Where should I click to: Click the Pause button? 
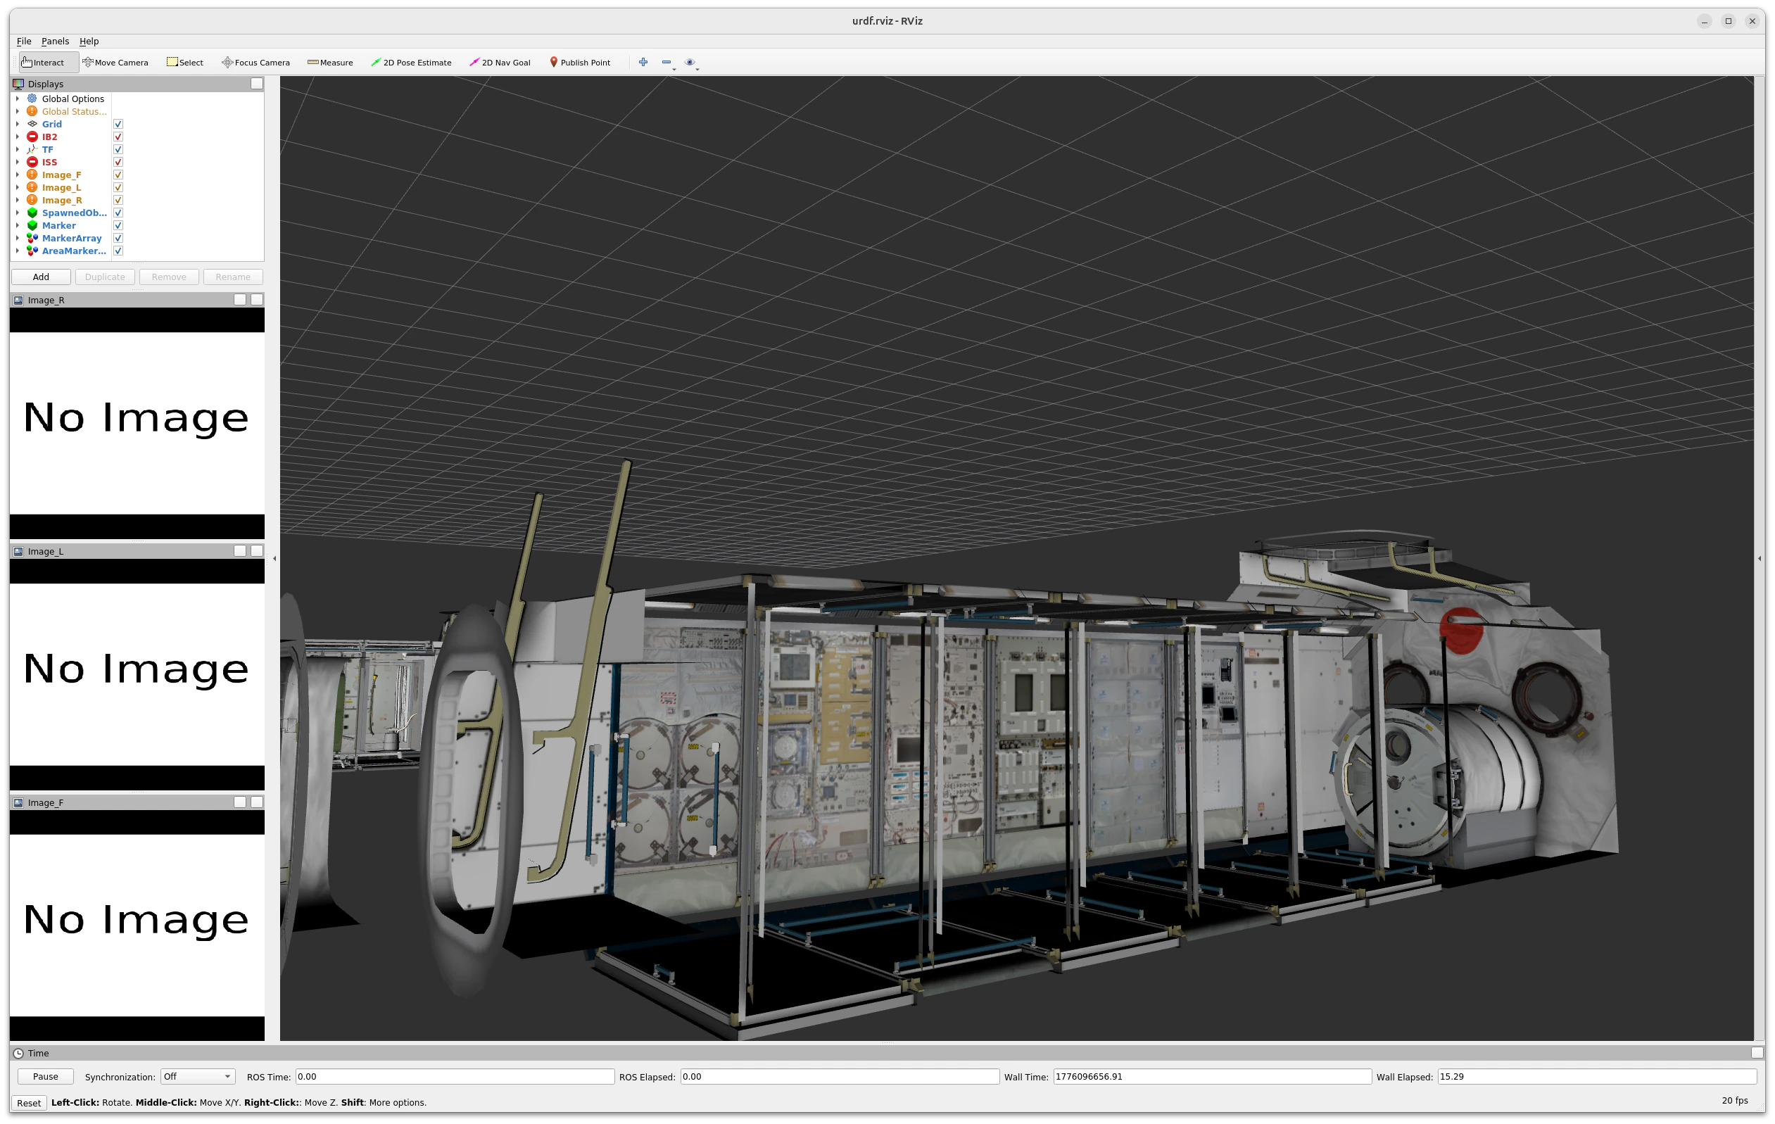[46, 1077]
